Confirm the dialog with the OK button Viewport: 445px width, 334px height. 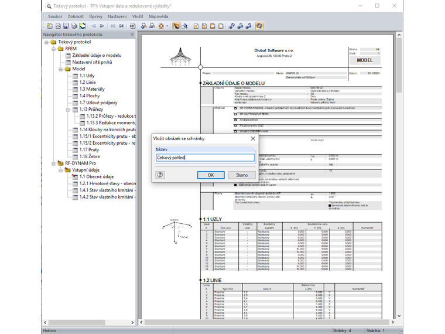[210, 175]
